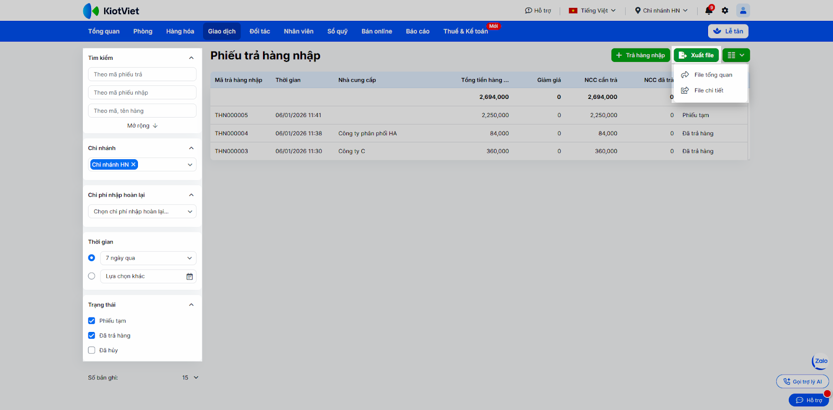The image size is (833, 410).
Task: Select 7 ngày qua radio button
Action: [x=92, y=258]
